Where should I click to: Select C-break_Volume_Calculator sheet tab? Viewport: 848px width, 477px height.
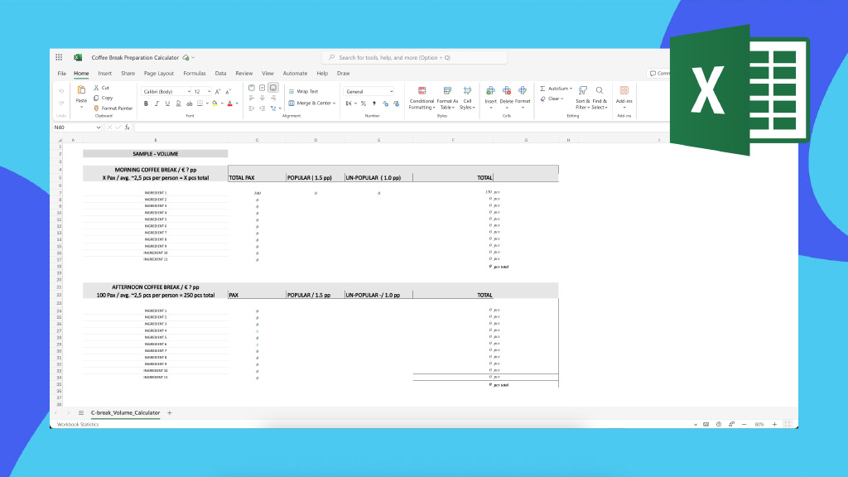pos(126,412)
